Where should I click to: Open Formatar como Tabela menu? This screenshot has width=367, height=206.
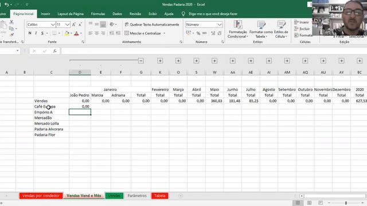[261, 29]
